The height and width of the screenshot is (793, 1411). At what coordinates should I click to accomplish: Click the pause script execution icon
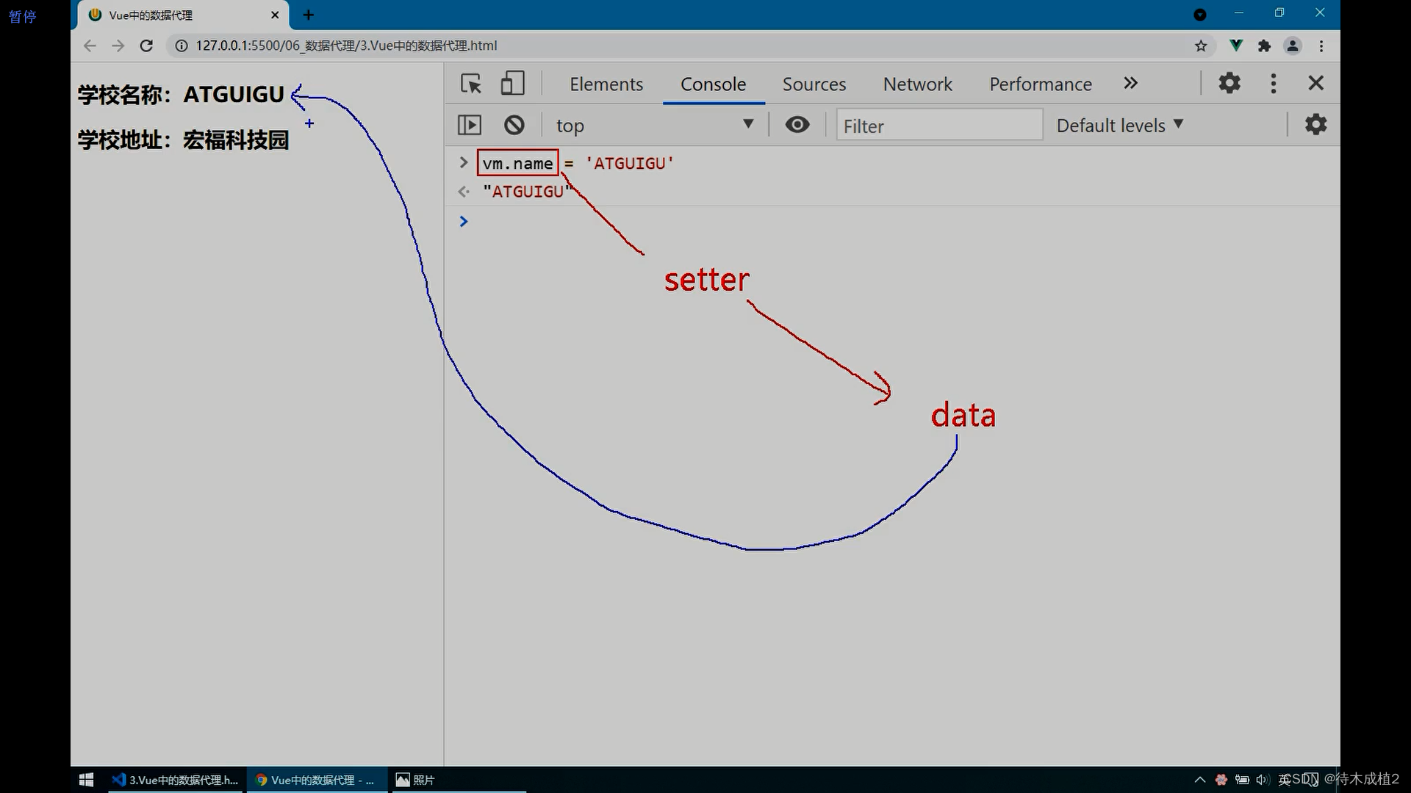tap(469, 124)
